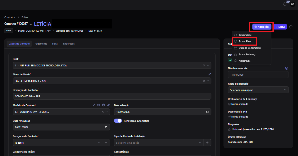Screen dimensions: 298x156
Task: Print the contract model printer icon
Action: 103,105
